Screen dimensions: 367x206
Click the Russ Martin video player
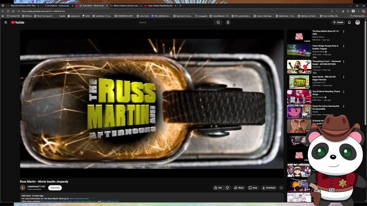click(152, 104)
